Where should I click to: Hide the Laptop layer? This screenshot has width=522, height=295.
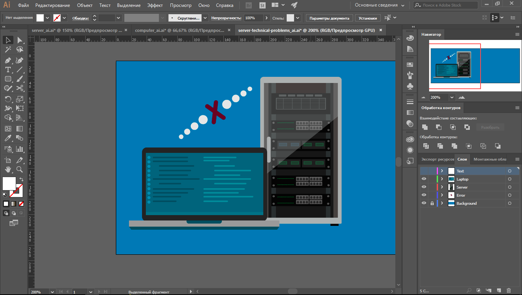pos(424,179)
